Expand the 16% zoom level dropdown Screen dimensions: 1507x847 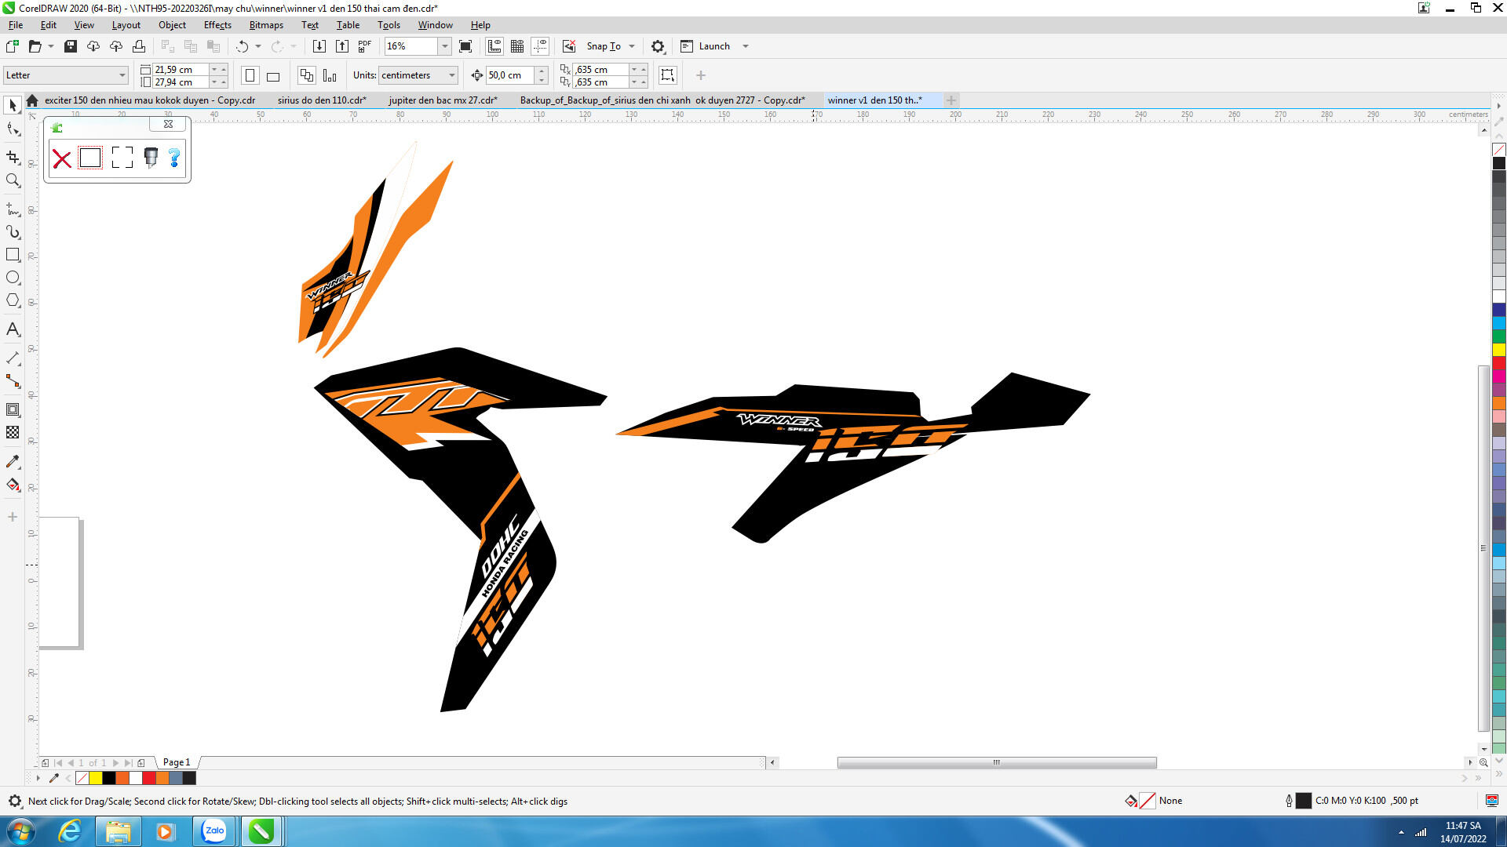[x=444, y=46]
